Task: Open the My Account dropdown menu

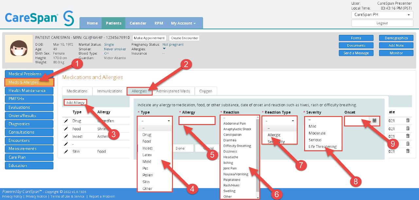Action: point(183,23)
